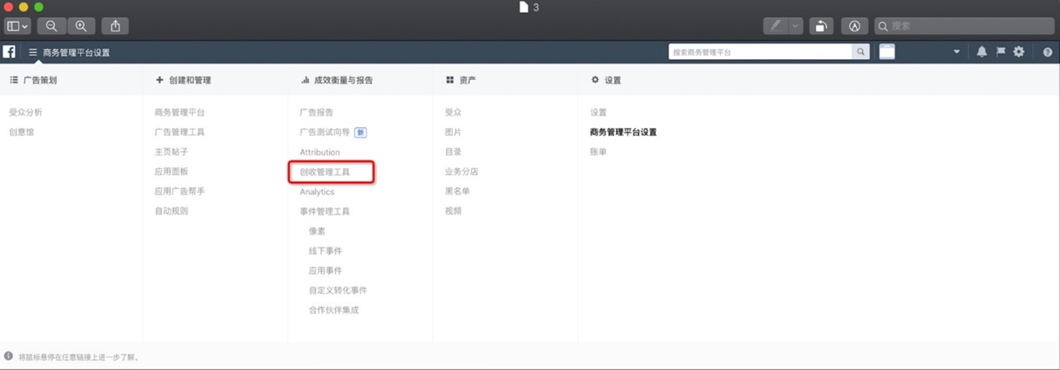Screen dimensions: 1060x370
Task: Open 像素 under 事件管理工具
Action: (x=317, y=231)
